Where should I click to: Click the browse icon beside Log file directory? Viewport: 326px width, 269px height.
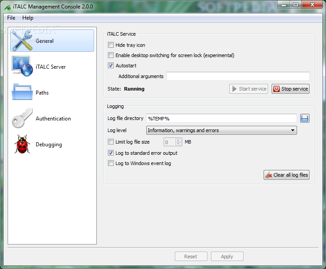pyautogui.click(x=305, y=118)
